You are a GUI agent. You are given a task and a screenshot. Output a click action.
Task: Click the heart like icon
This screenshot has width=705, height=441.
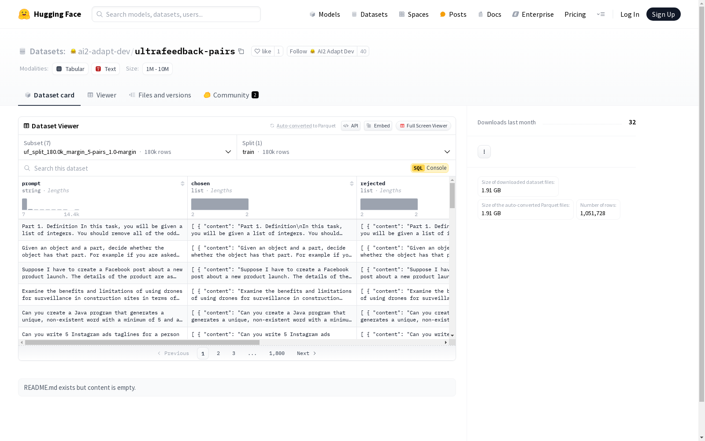coord(257,51)
